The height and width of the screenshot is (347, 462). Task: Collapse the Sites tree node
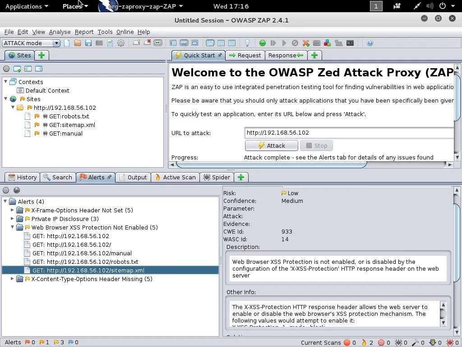pyautogui.click(x=5, y=98)
